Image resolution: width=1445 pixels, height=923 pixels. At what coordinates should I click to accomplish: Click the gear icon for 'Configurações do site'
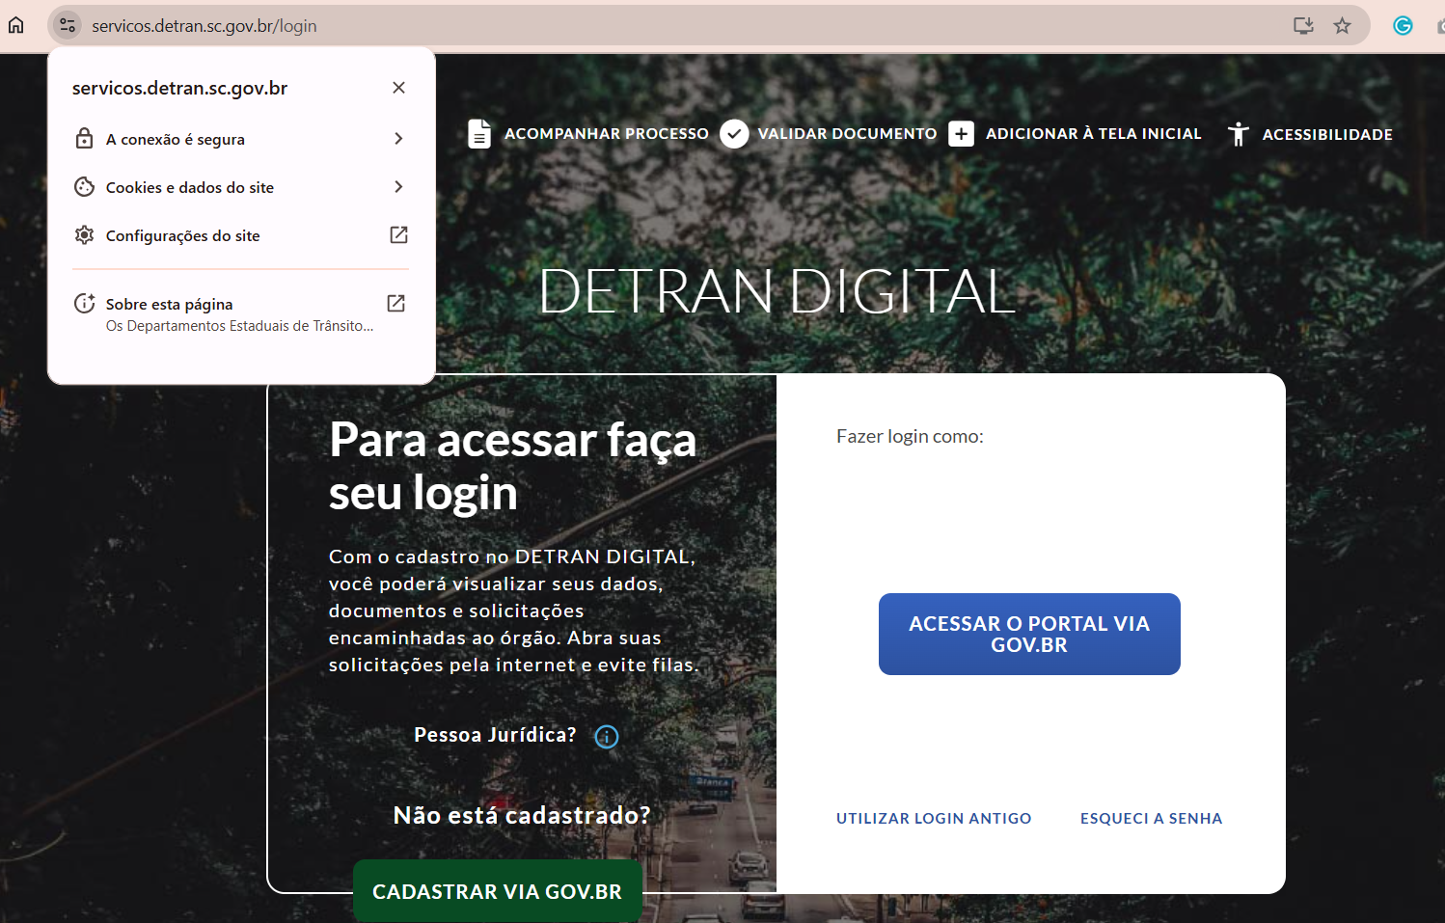[x=85, y=235]
